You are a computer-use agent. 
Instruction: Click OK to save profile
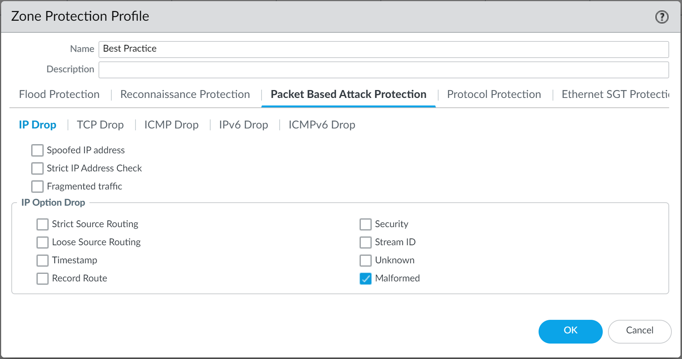tap(570, 331)
